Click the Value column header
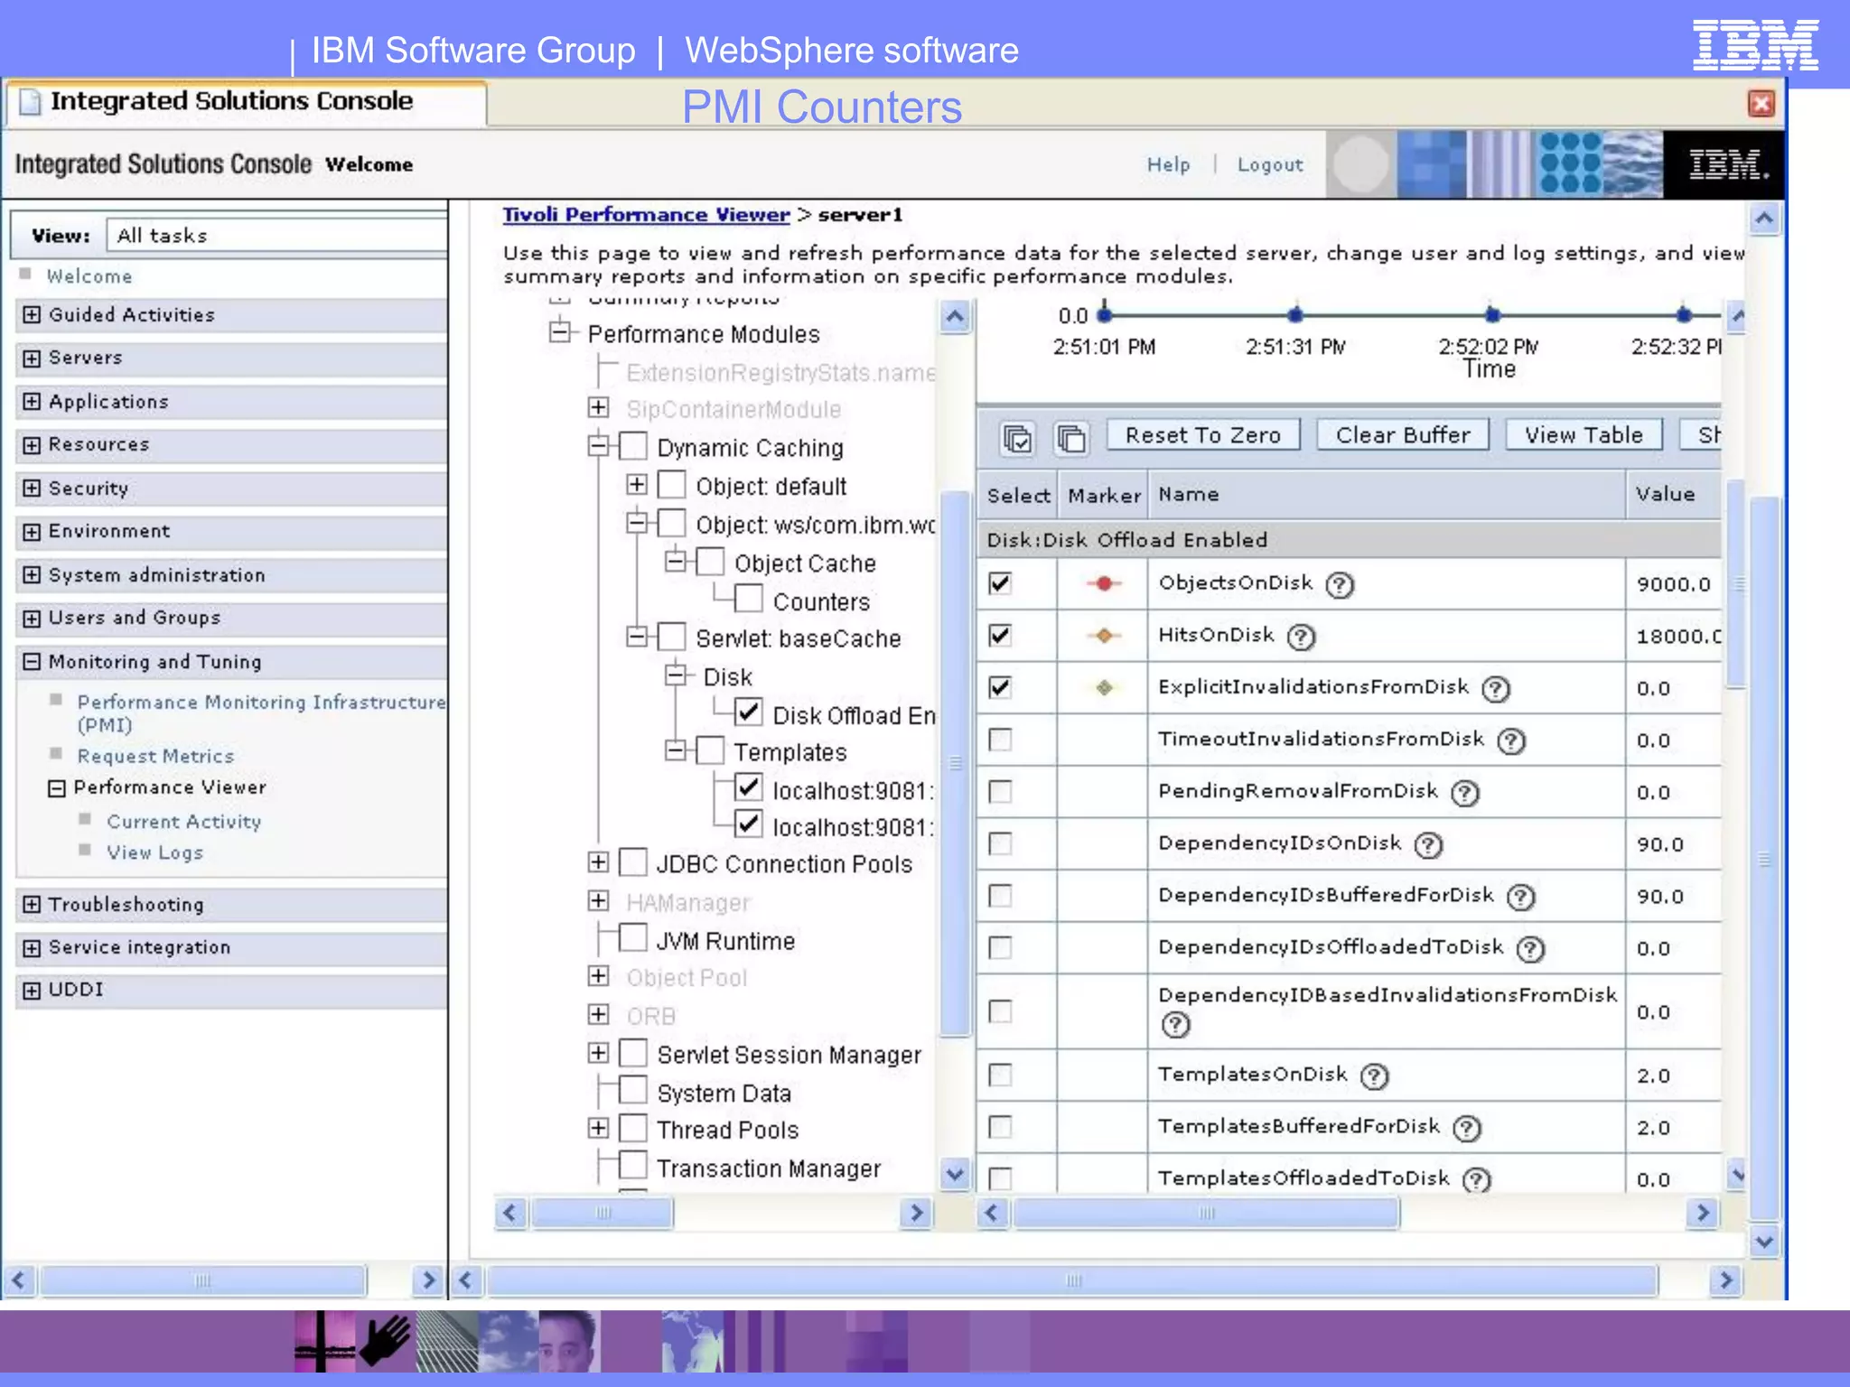 (x=1674, y=495)
